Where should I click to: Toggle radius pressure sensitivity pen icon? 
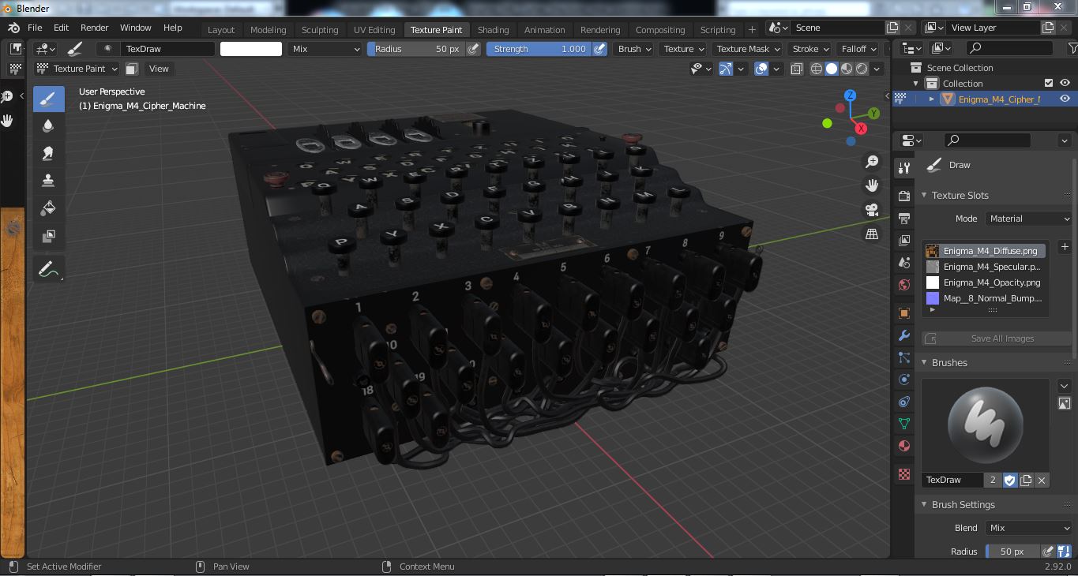pyautogui.click(x=473, y=49)
